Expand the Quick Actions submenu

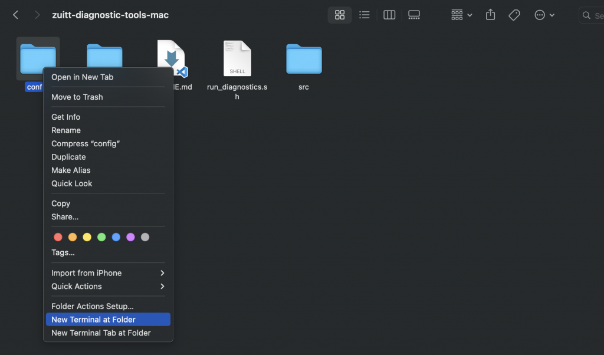[108, 287]
